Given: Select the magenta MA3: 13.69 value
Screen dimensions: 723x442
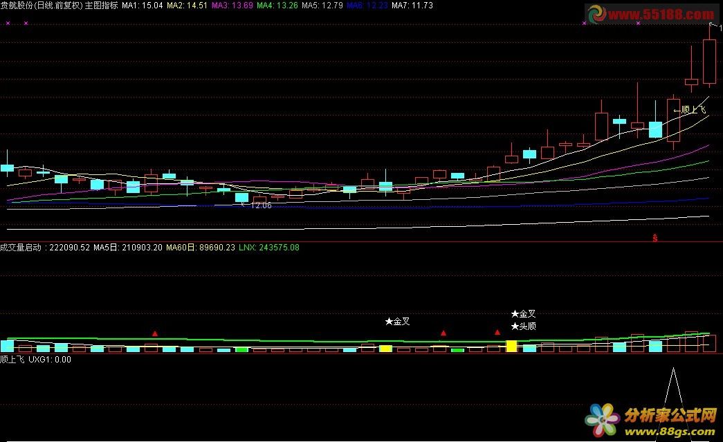Looking at the screenshot, I should 232,6.
